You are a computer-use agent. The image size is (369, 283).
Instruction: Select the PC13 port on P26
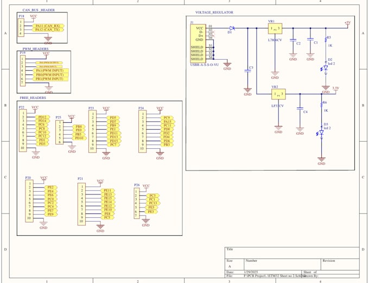[153, 203]
